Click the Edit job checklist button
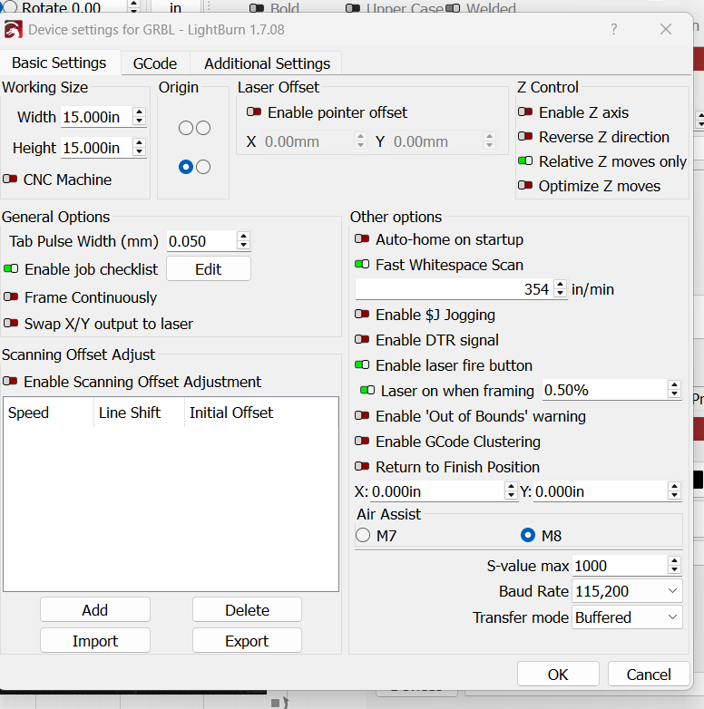This screenshot has height=709, width=704. (208, 269)
